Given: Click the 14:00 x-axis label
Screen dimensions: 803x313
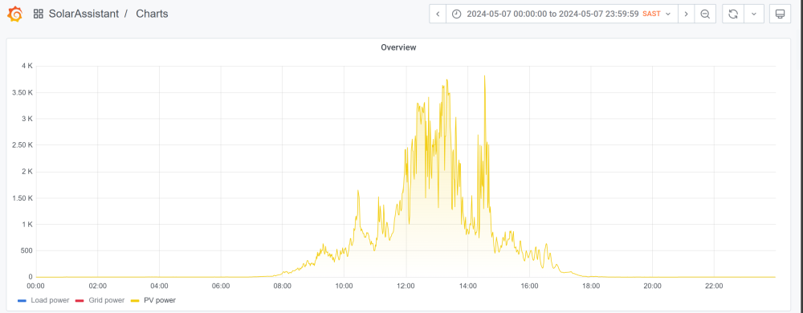Looking at the screenshot, I should pos(467,286).
